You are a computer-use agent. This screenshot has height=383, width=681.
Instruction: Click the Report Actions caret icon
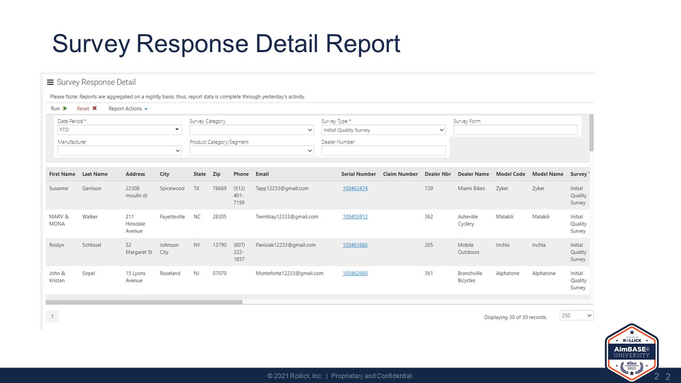click(145, 109)
